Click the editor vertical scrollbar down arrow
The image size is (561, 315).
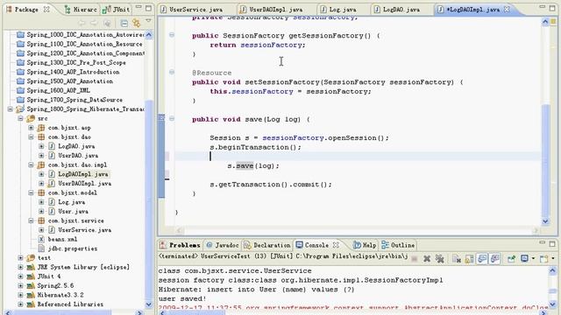pos(545,221)
